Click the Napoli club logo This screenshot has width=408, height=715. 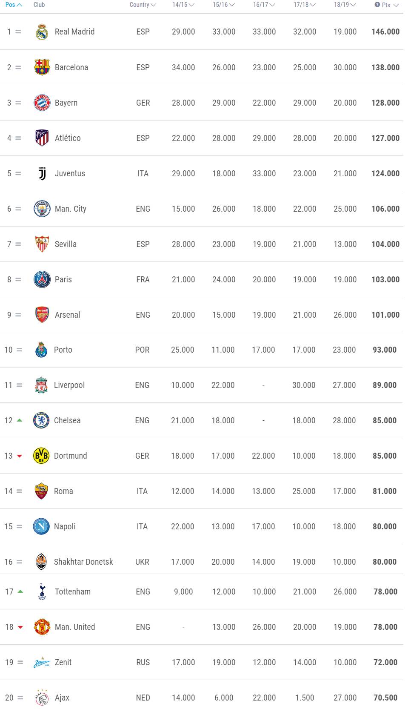tap(41, 526)
